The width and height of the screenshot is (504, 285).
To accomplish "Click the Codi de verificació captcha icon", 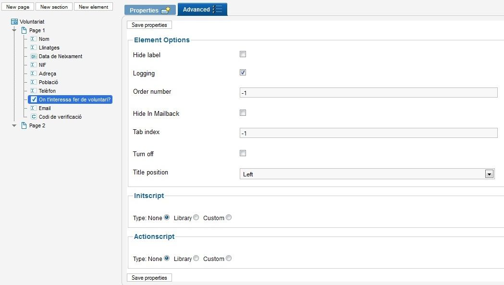I will click(x=34, y=117).
